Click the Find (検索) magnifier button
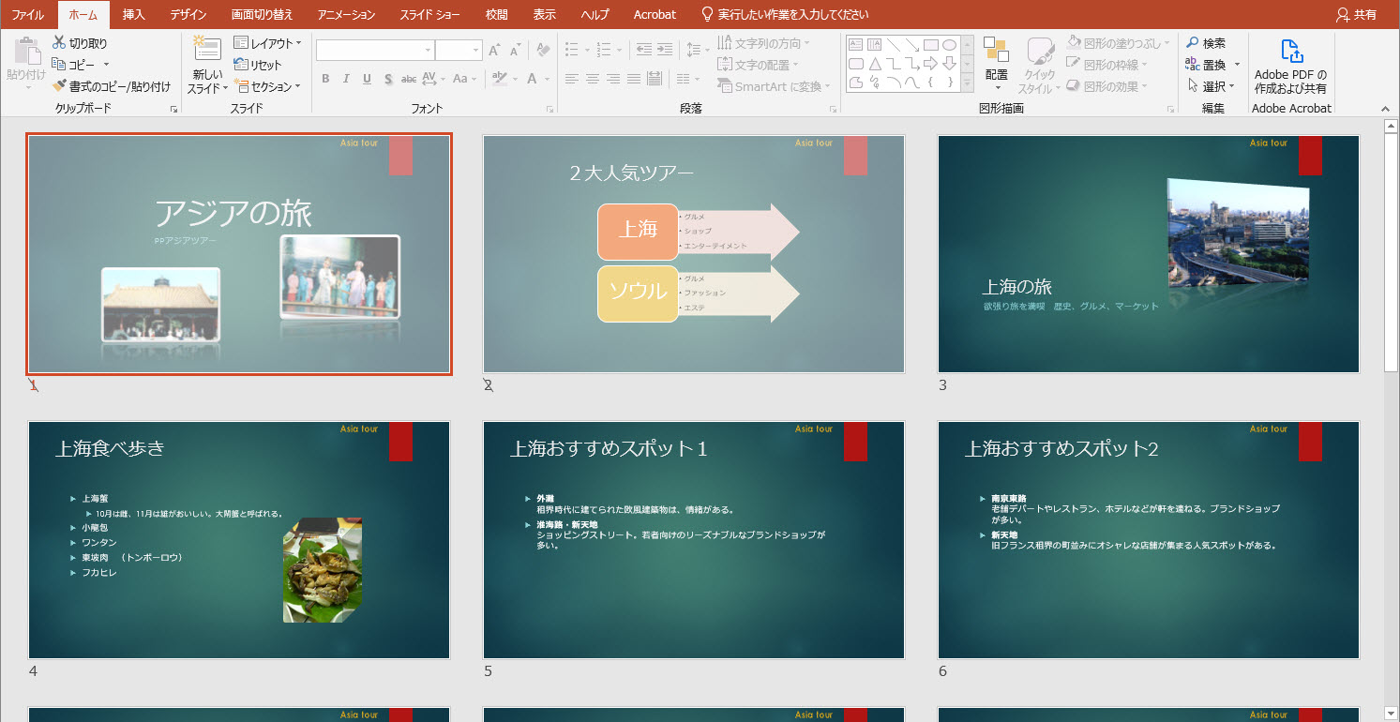 (x=1206, y=43)
